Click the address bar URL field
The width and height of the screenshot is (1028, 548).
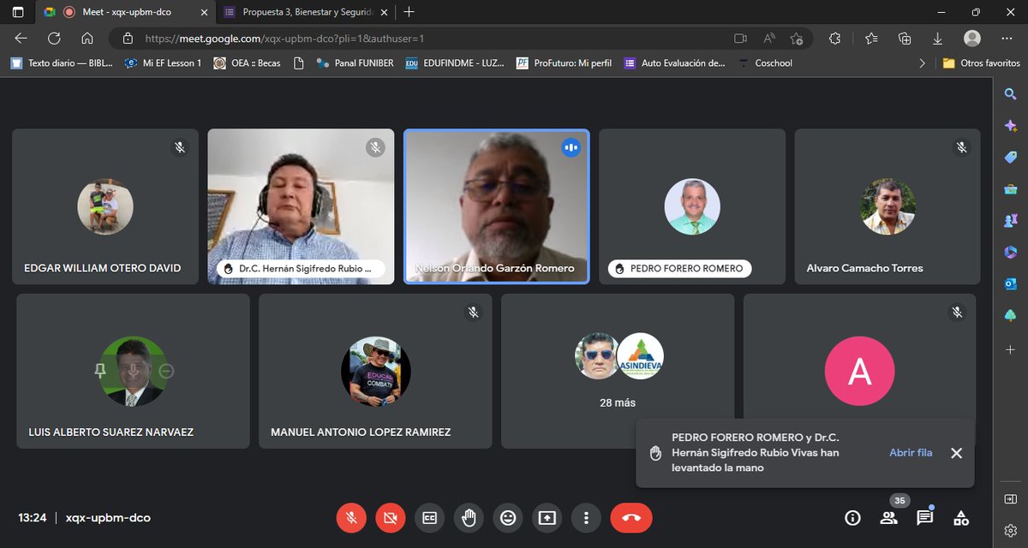(x=460, y=39)
